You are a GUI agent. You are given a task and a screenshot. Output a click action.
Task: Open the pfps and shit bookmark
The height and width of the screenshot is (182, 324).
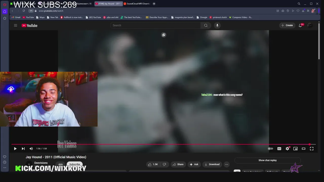point(111,17)
